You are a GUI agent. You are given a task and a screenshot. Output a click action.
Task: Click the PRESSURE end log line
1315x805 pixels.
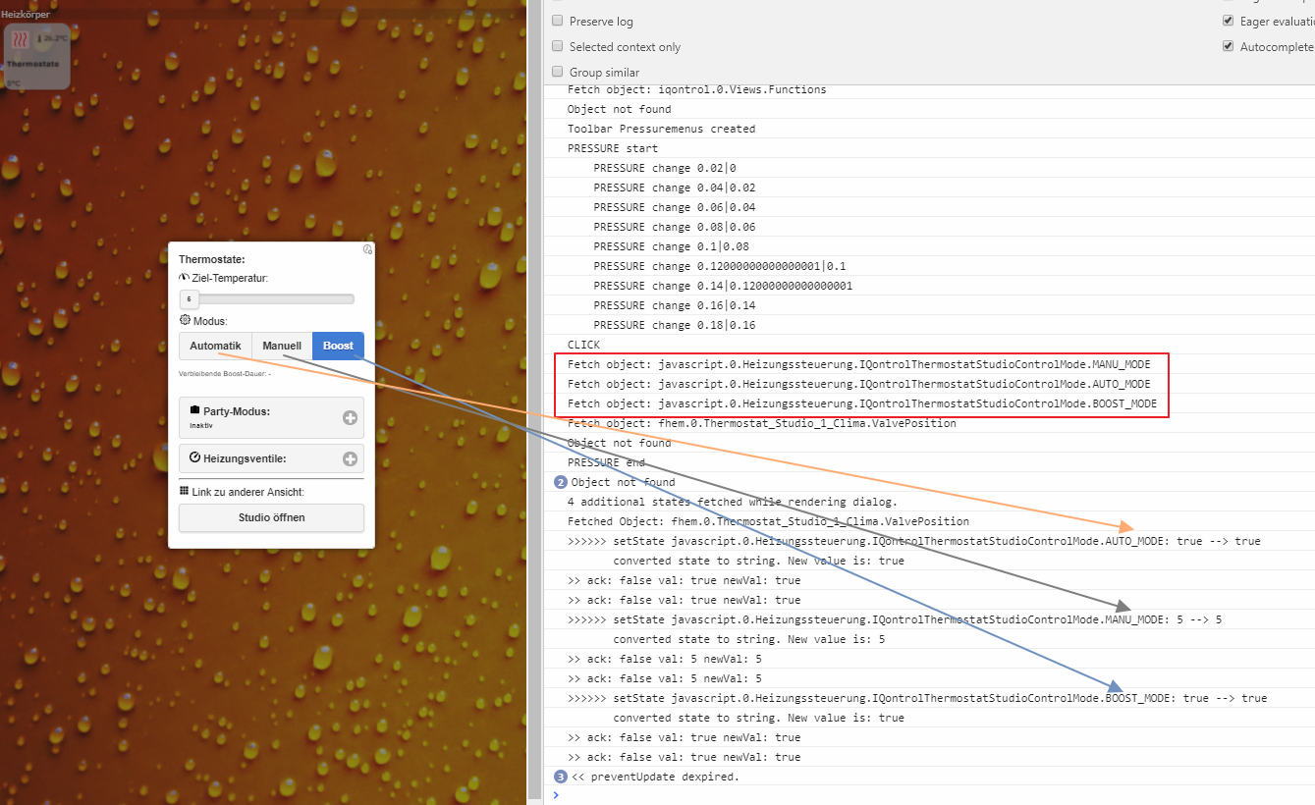coord(606,462)
